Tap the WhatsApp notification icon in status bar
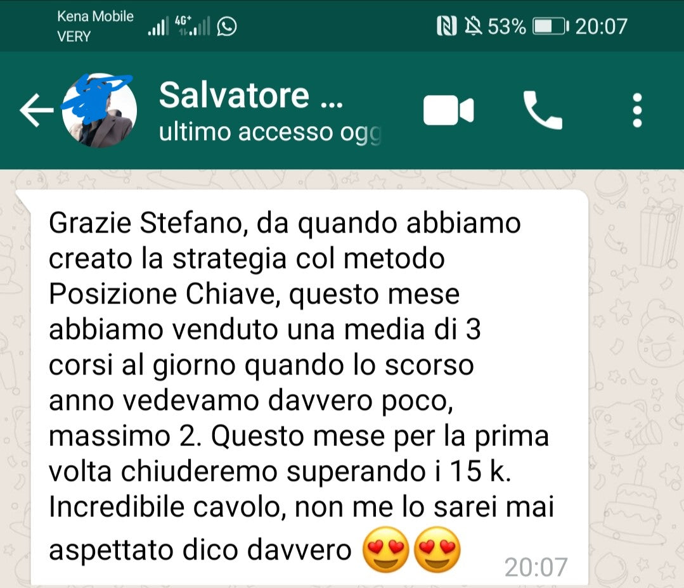Viewport: 684px width, 588px height. (x=227, y=26)
